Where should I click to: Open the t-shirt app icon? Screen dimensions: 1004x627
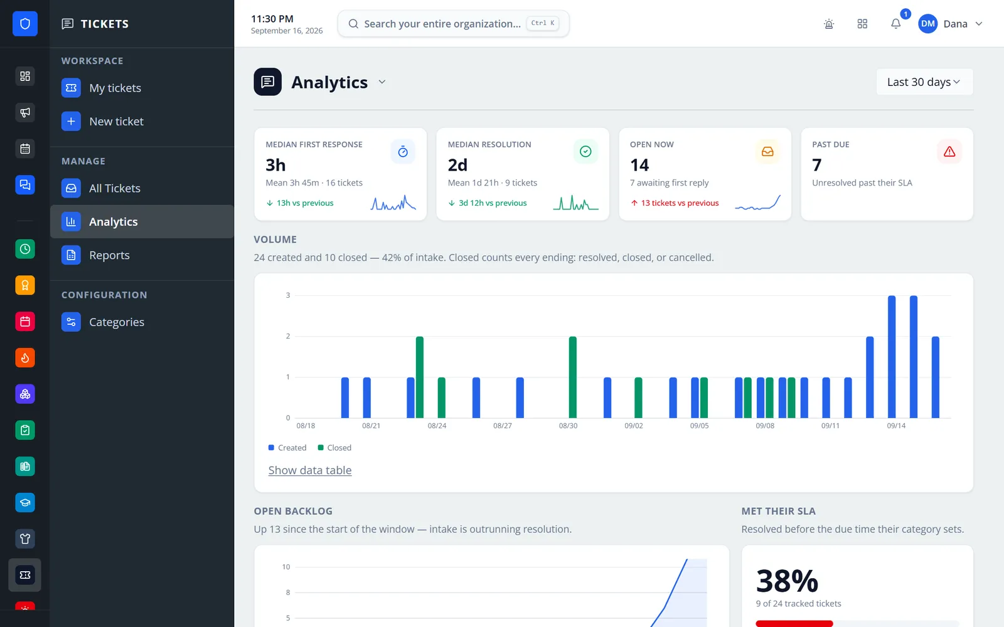(25, 539)
